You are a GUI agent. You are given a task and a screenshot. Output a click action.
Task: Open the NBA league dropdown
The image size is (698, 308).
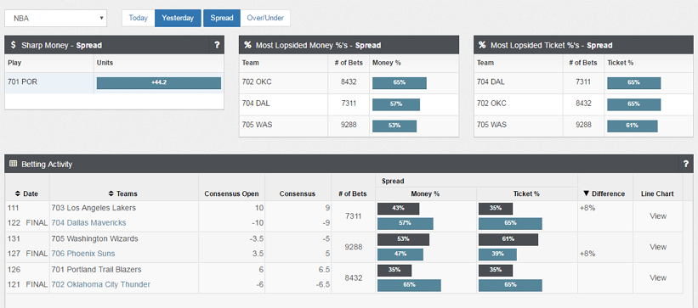pyautogui.click(x=55, y=18)
